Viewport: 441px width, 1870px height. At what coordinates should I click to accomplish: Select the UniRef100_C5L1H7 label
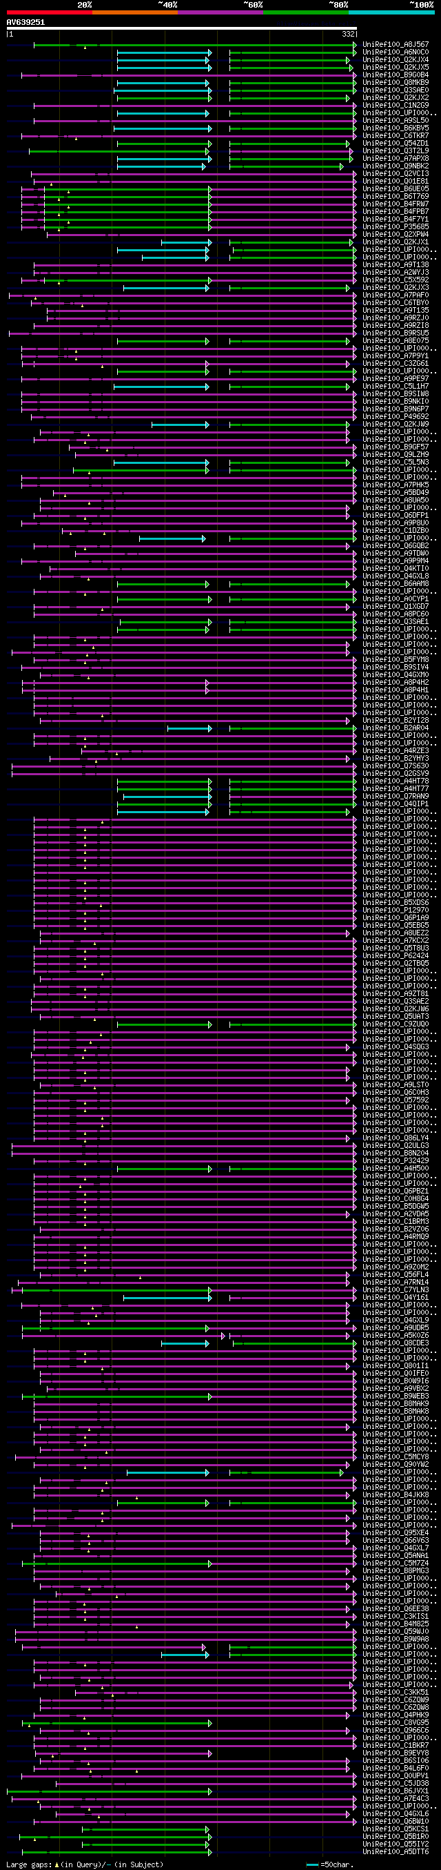point(396,386)
